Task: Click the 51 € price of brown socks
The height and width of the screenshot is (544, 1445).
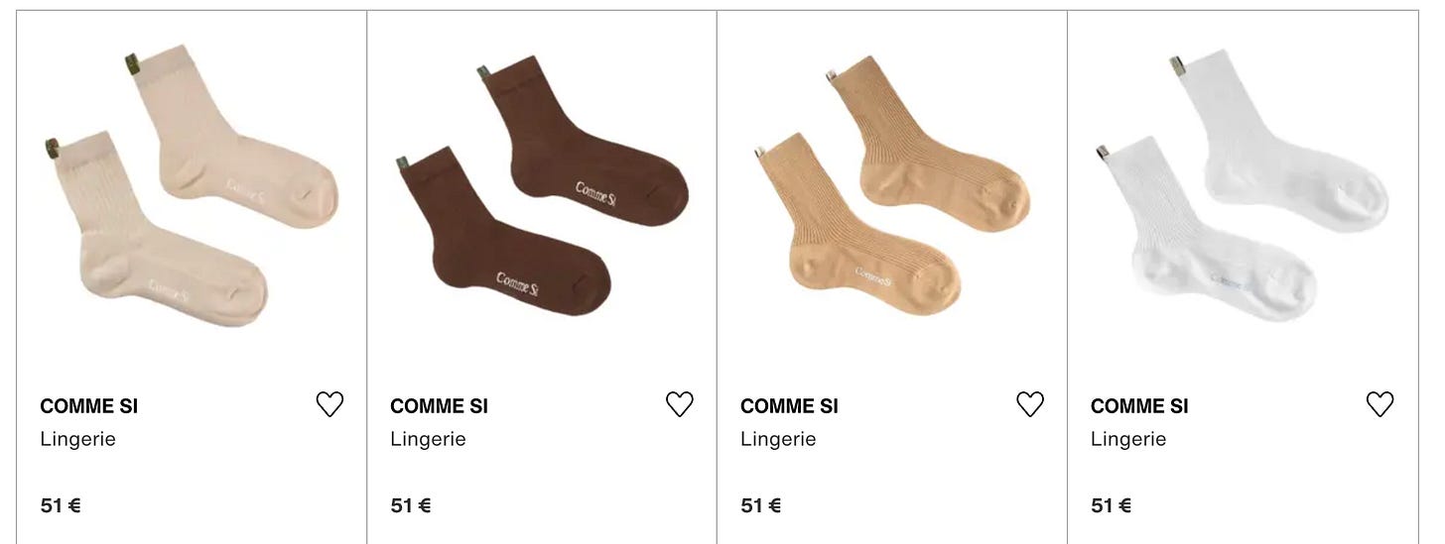Action: coord(411,505)
